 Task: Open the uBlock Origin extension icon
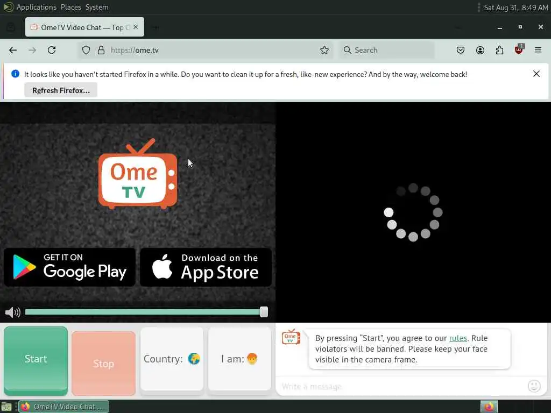click(x=519, y=49)
